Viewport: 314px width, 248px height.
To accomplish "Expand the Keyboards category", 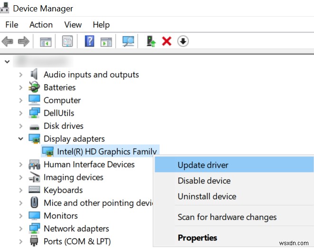I will (20, 190).
